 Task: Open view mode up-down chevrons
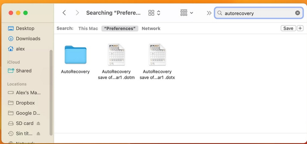159,13
